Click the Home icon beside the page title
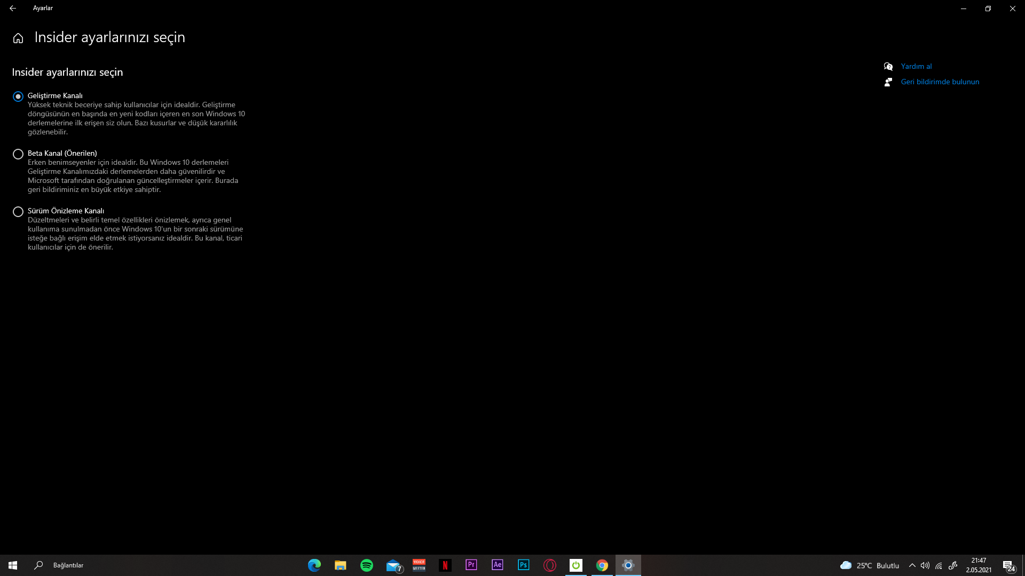The image size is (1025, 576). [18, 38]
